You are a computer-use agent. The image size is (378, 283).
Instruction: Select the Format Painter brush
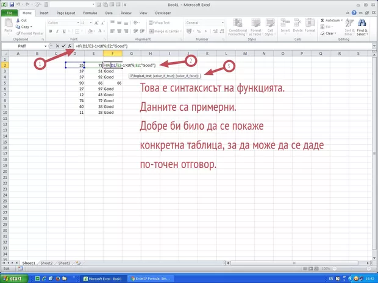pyautogui.click(x=18, y=33)
